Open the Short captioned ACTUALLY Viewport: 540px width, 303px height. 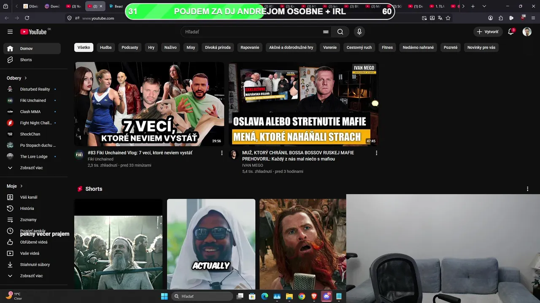click(x=211, y=244)
